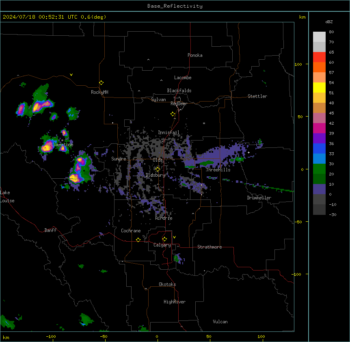The width and height of the screenshot is (350, 342).
Task: Click the dBZ legend heading
Action: point(329,22)
